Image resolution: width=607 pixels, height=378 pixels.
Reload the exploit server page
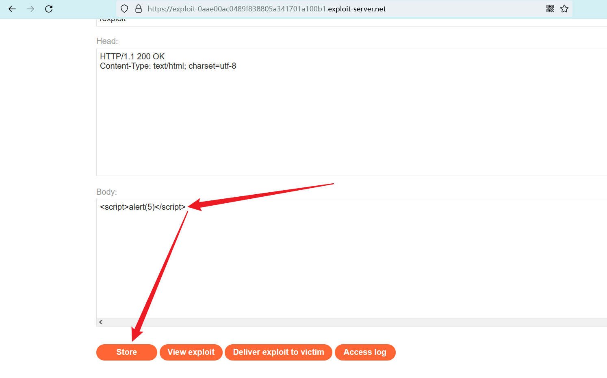pos(49,9)
